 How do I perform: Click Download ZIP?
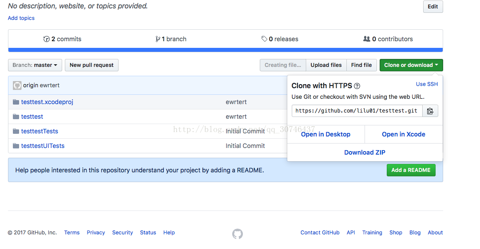click(x=365, y=152)
